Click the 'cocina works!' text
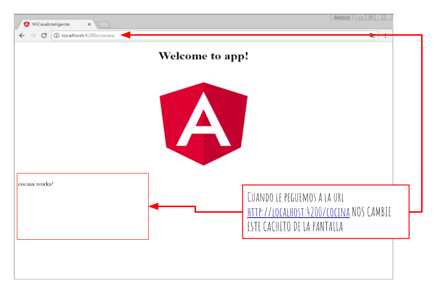The image size is (443, 302). coord(36,184)
